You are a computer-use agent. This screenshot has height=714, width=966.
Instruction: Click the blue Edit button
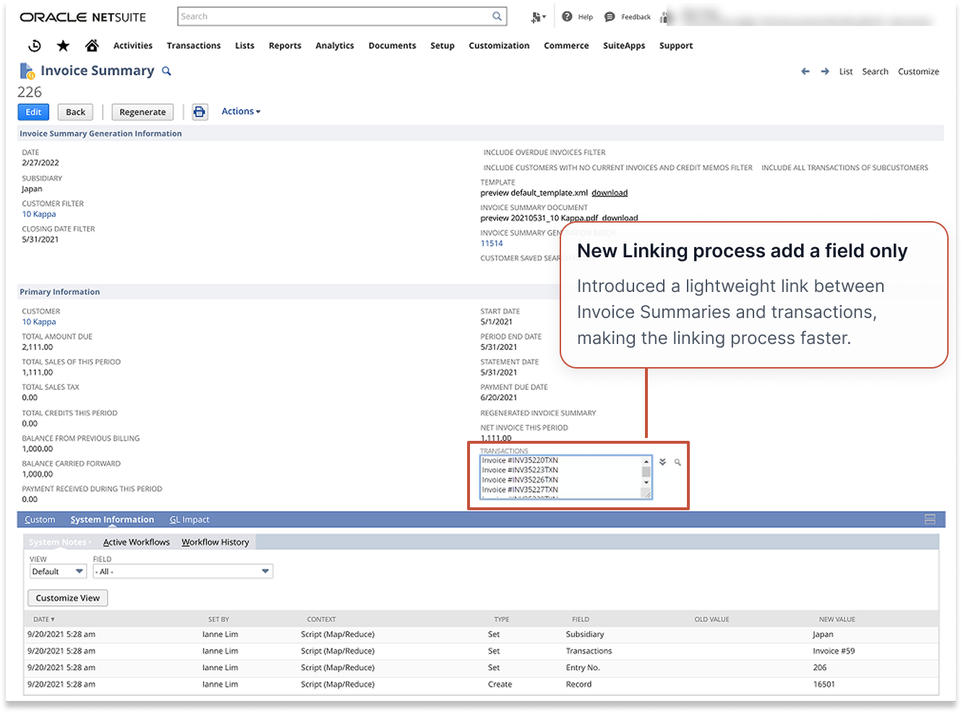pyautogui.click(x=33, y=112)
